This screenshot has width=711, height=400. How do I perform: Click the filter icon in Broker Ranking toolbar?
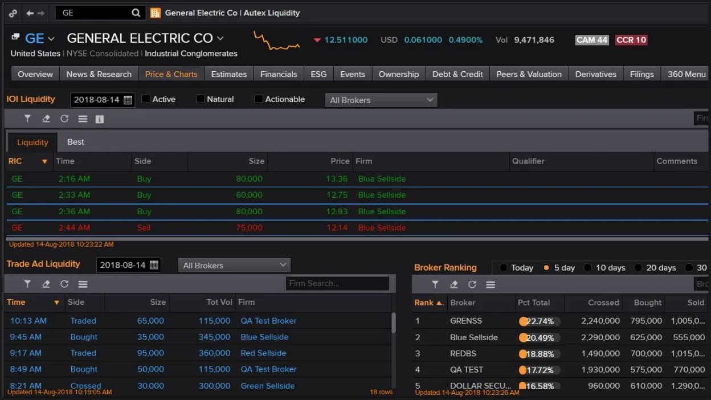[x=435, y=284]
